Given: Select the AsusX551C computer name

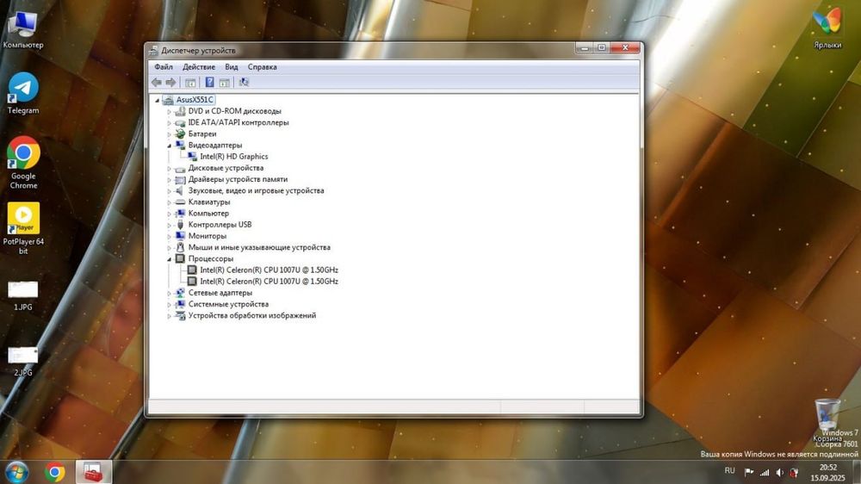Looking at the screenshot, I should (195, 99).
